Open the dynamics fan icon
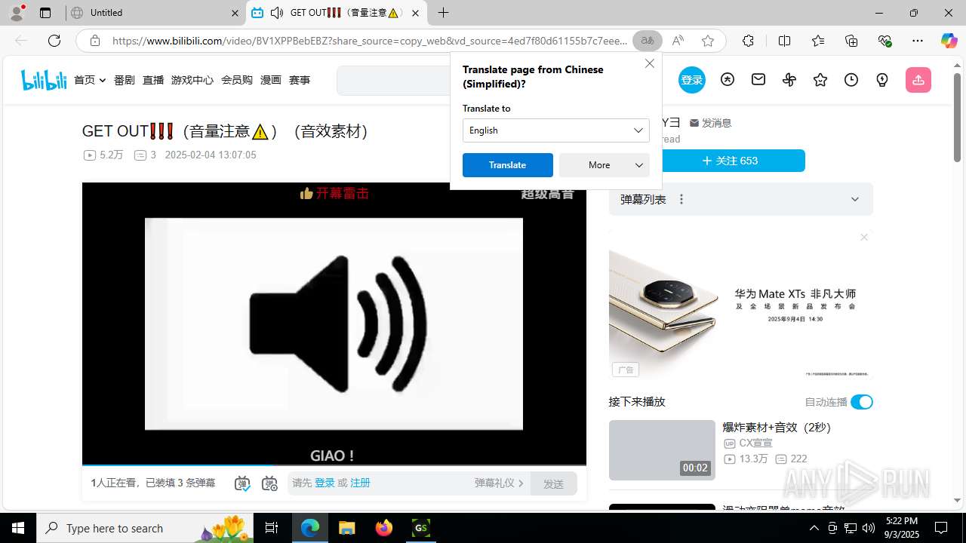This screenshot has height=543, width=966. tap(789, 79)
